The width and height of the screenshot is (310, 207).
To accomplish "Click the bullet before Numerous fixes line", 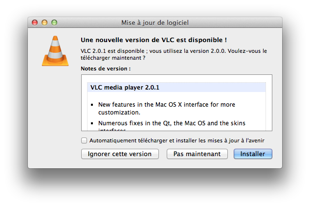I will tap(92, 123).
